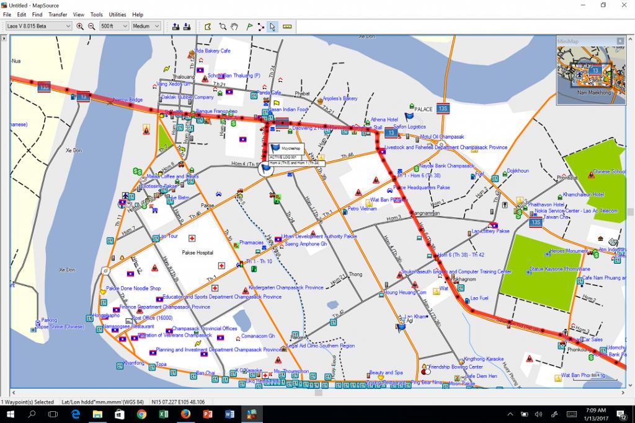The image size is (635, 423).
Task: Click the 13S highway shield beside PALACE
Action: point(443,109)
